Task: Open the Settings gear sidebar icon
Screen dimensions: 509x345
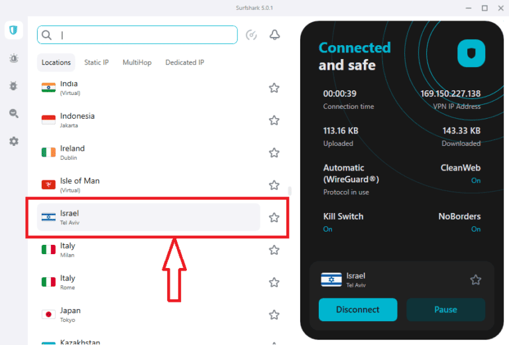Action: 14,141
